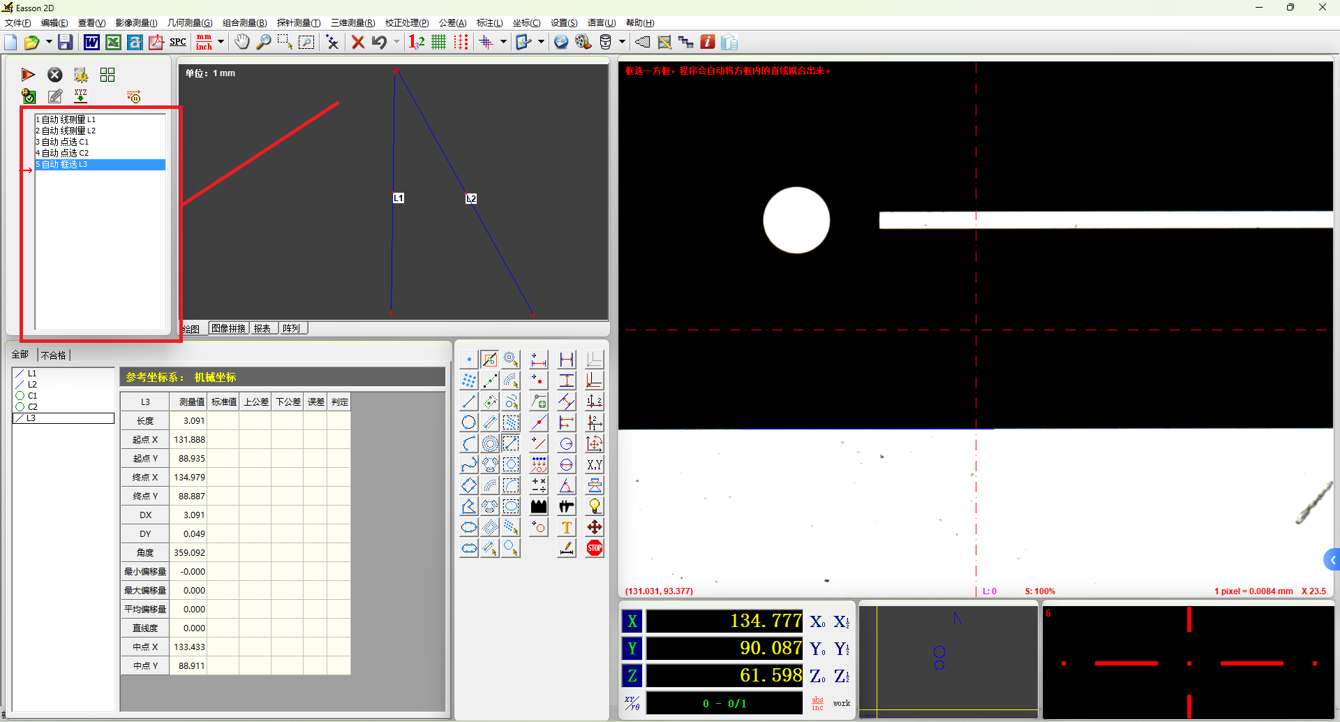The width and height of the screenshot is (1340, 722).
Task: Toggle the work coordinate mode
Action: tap(842, 703)
